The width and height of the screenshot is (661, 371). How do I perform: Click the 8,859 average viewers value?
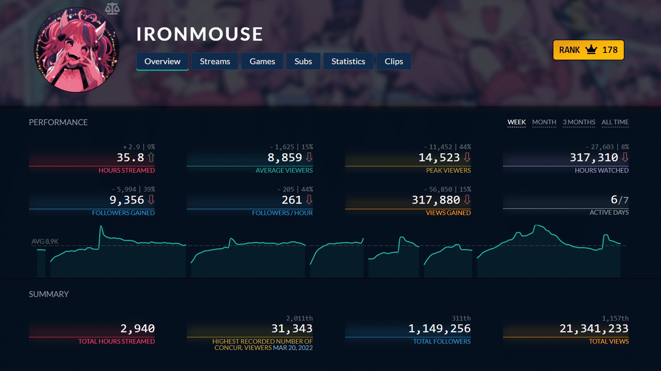click(285, 157)
